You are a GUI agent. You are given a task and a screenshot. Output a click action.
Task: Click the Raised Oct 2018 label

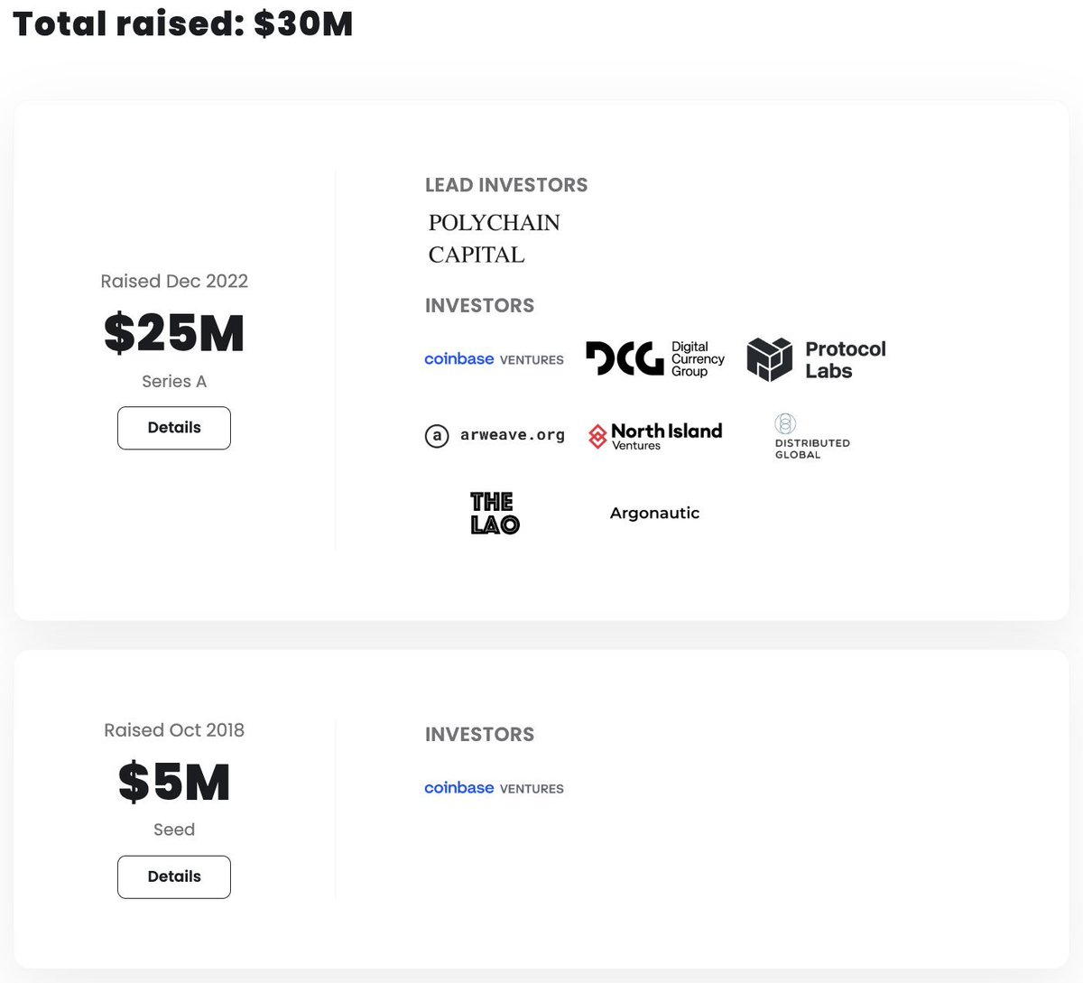tap(174, 729)
